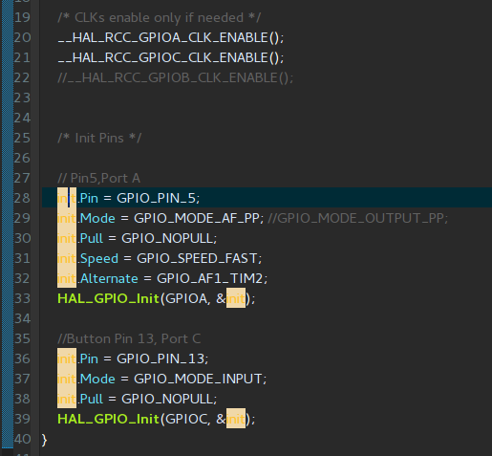Image resolution: width=492 pixels, height=456 pixels.
Task: Click the highlighted init on line 33
Action: (236, 298)
